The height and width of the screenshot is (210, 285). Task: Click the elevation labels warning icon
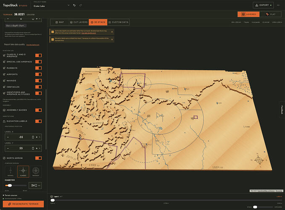tap(53, 39)
